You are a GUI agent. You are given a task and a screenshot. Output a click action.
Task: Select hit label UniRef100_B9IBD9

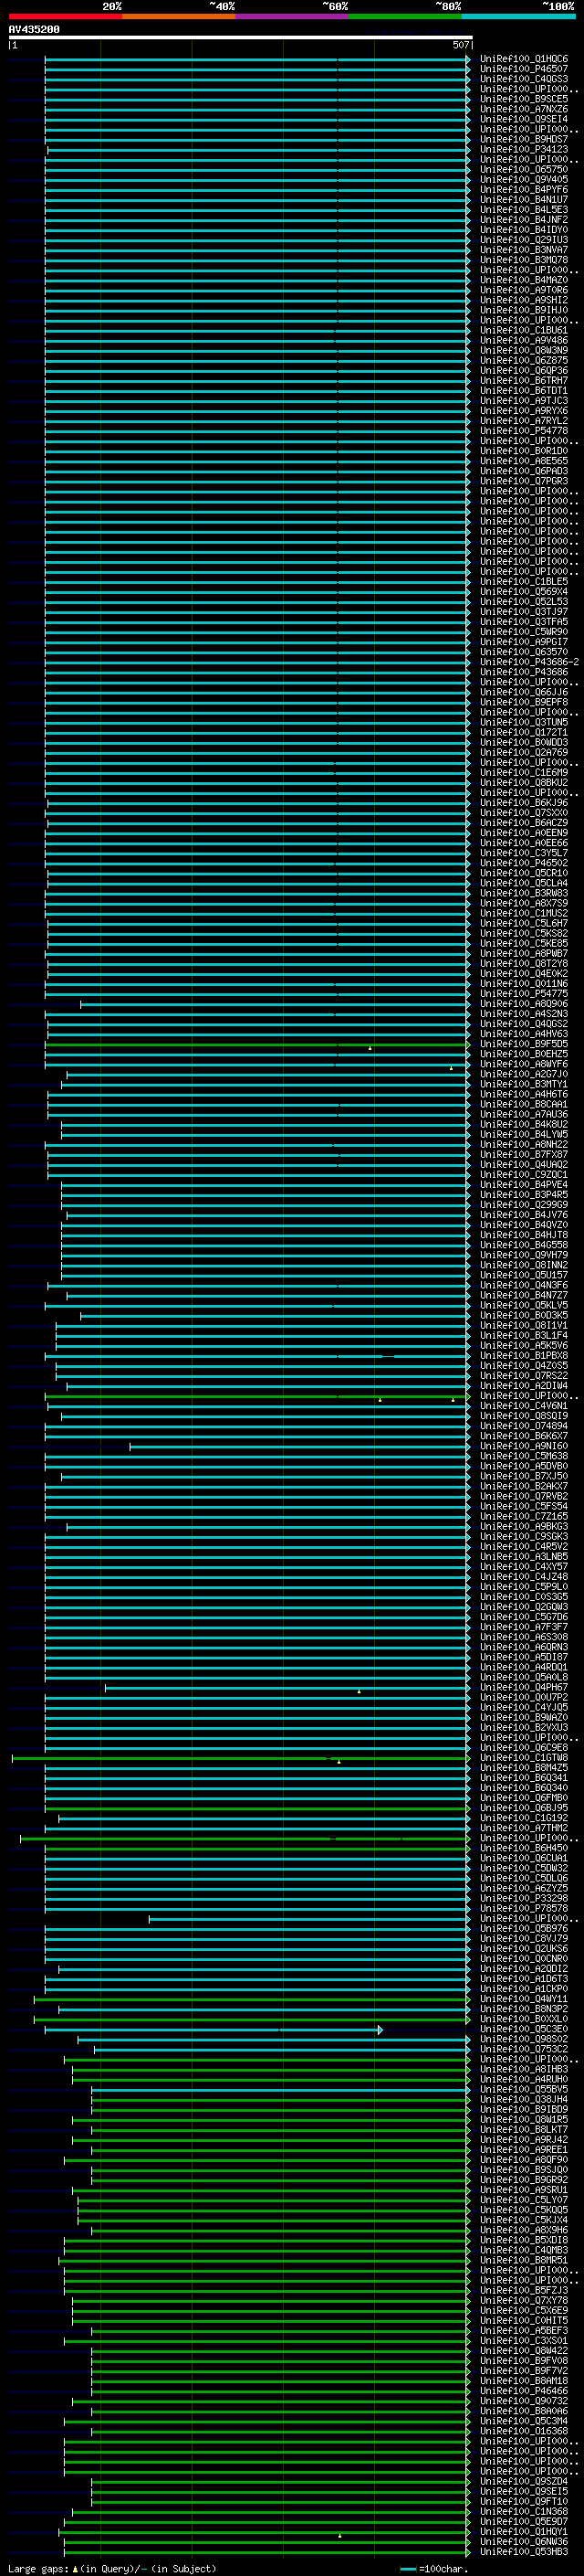[x=523, y=2109]
